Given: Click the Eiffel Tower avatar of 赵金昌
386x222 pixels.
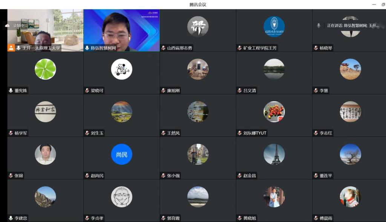Looking at the screenshot, I should pos(274,154).
